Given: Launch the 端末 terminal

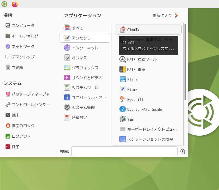Looking at the screenshot, I should coord(13,115).
